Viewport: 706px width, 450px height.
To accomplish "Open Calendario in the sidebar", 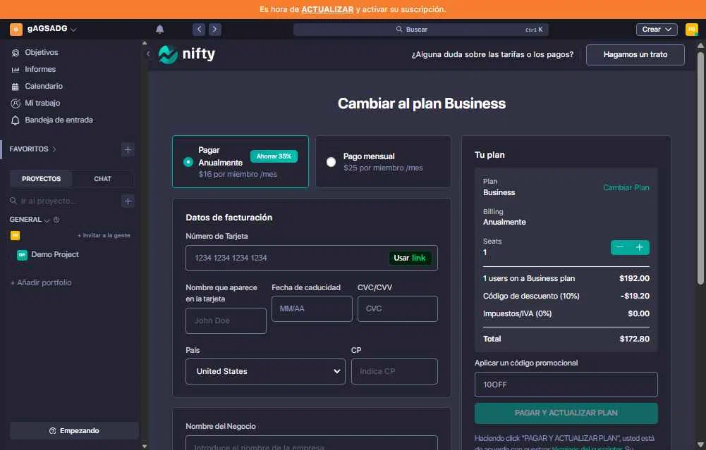I will 43,86.
